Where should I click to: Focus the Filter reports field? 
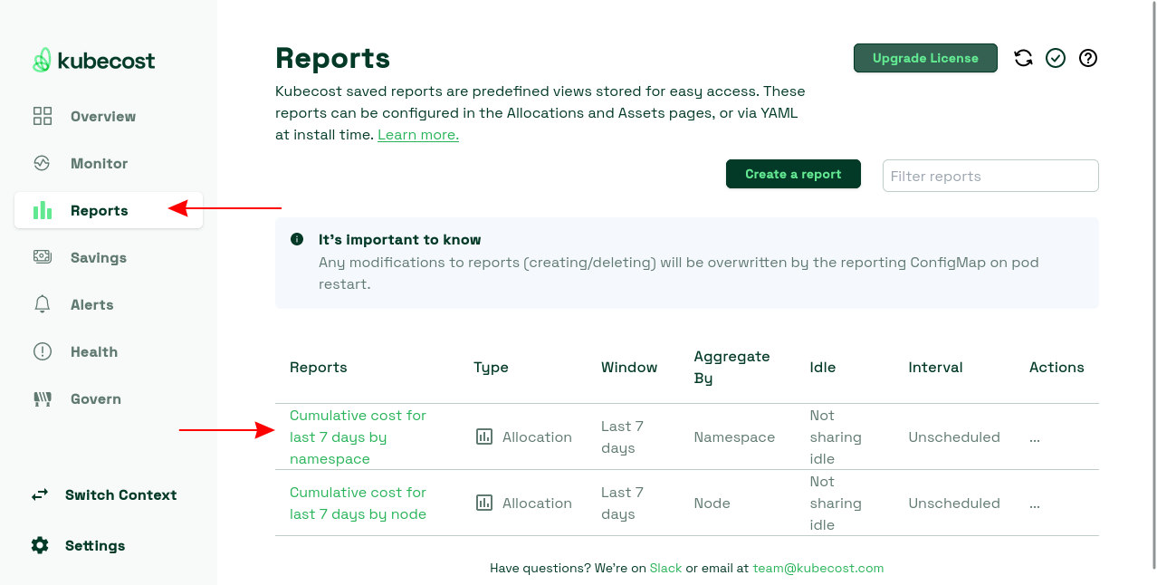[990, 176]
